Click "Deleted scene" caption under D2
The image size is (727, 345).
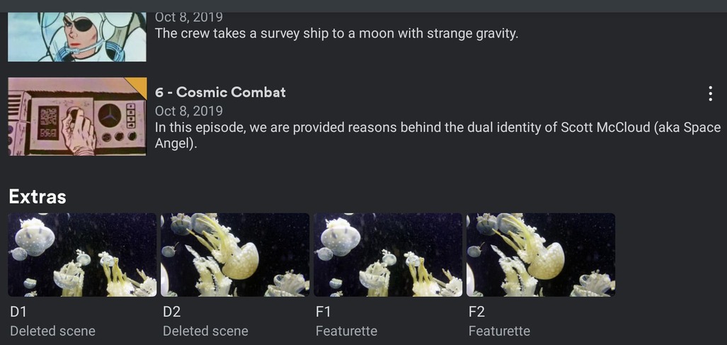pos(205,331)
